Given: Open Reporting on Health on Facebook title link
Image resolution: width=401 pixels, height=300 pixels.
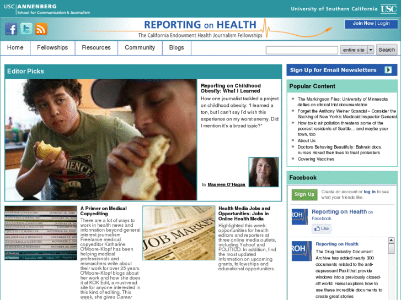Looking at the screenshot, I should [x=339, y=212].
